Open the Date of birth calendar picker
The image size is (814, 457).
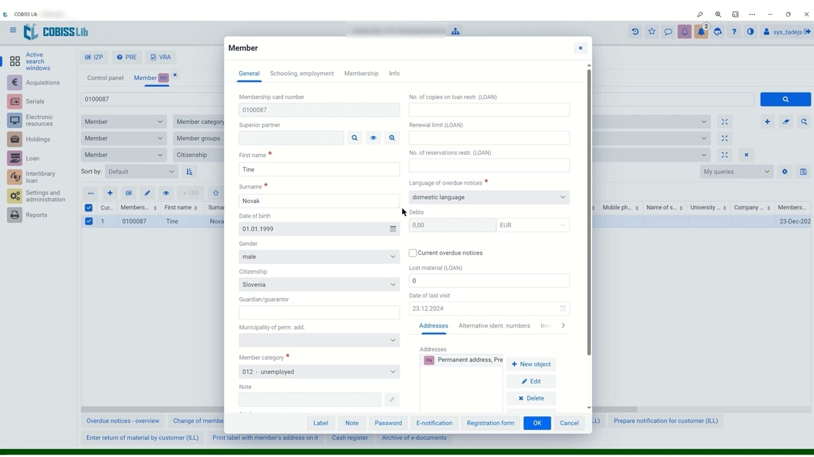pyautogui.click(x=393, y=229)
